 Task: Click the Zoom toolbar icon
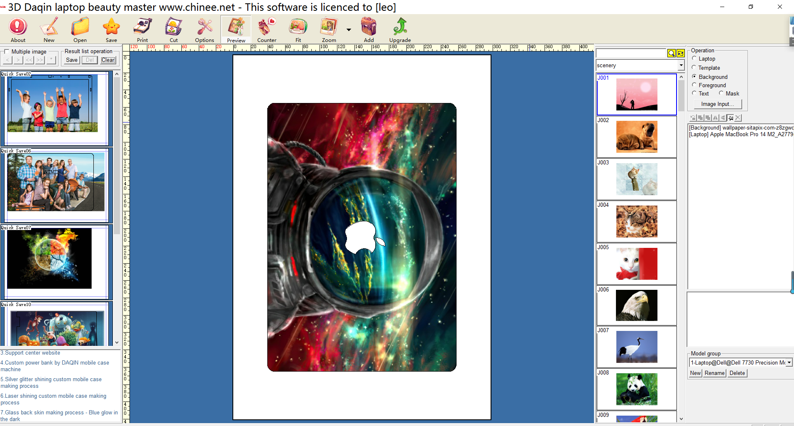pos(329,30)
